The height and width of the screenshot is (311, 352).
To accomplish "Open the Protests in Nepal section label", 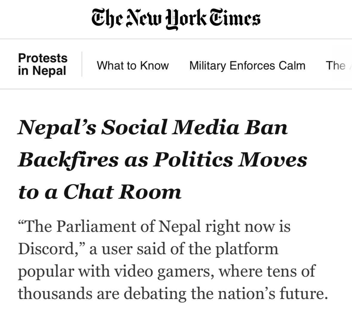I will (x=42, y=64).
